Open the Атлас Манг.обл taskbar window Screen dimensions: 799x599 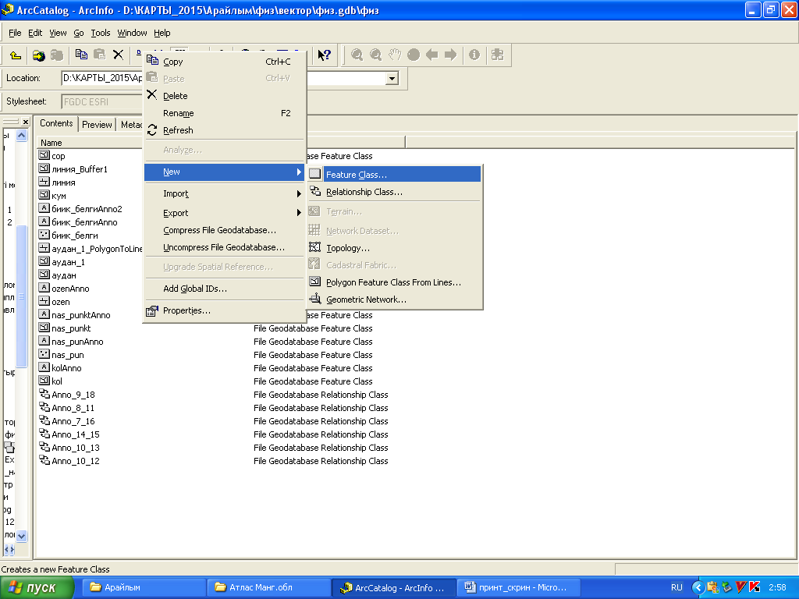(268, 587)
